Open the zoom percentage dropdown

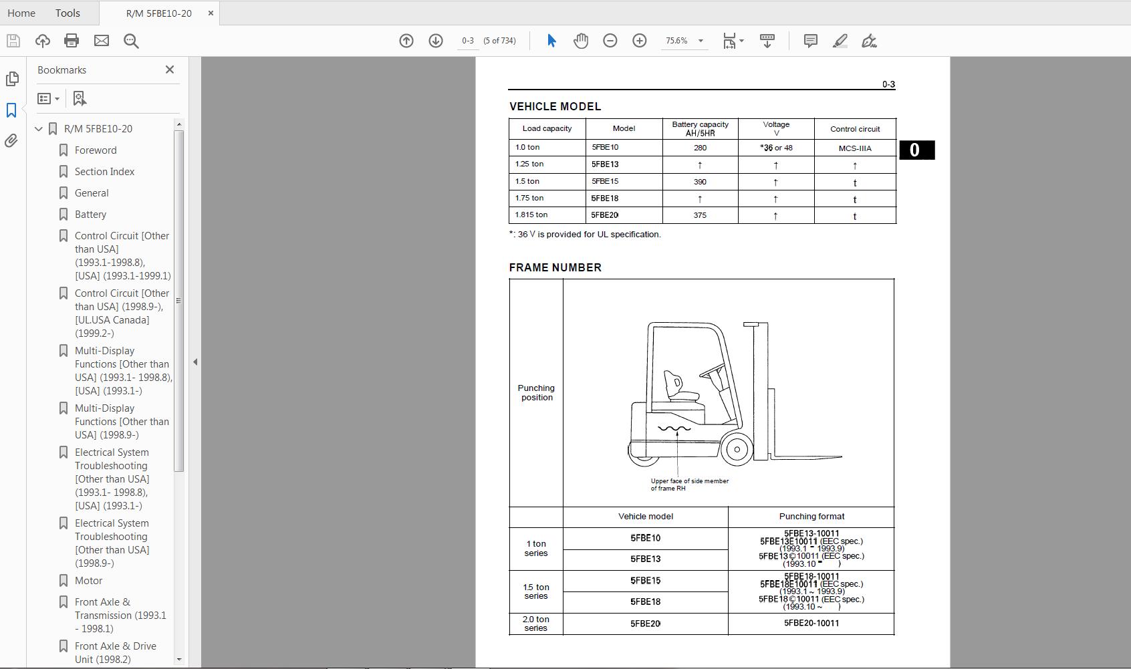(701, 41)
